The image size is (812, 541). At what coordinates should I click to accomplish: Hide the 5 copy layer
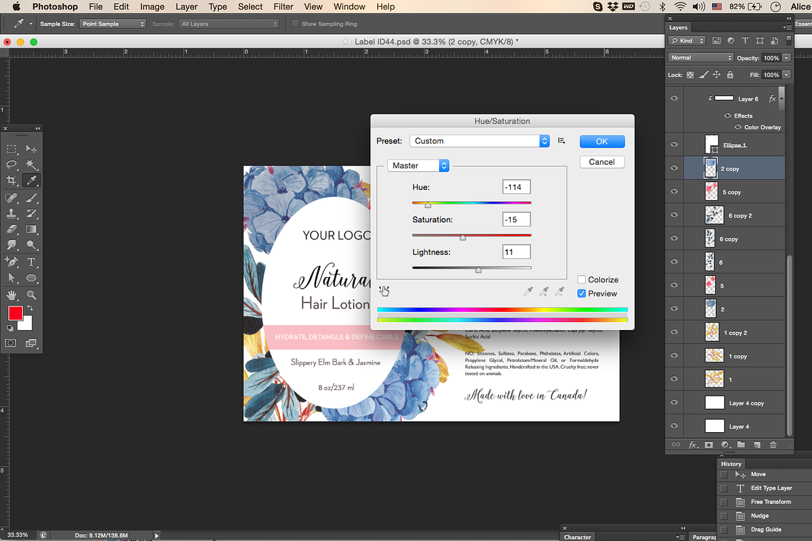(x=674, y=192)
